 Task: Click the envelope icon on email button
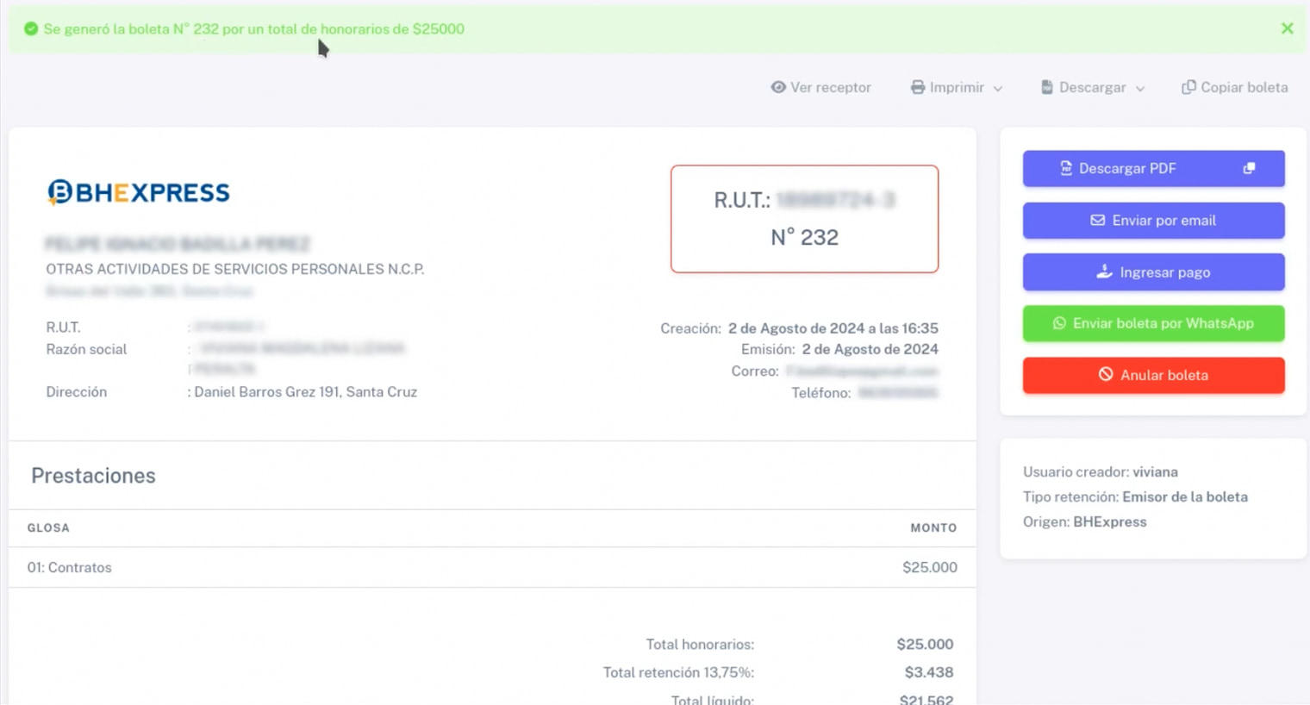[x=1097, y=221]
